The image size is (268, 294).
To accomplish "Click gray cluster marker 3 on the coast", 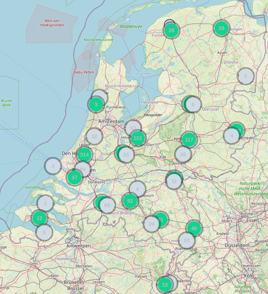I will click(x=53, y=166).
